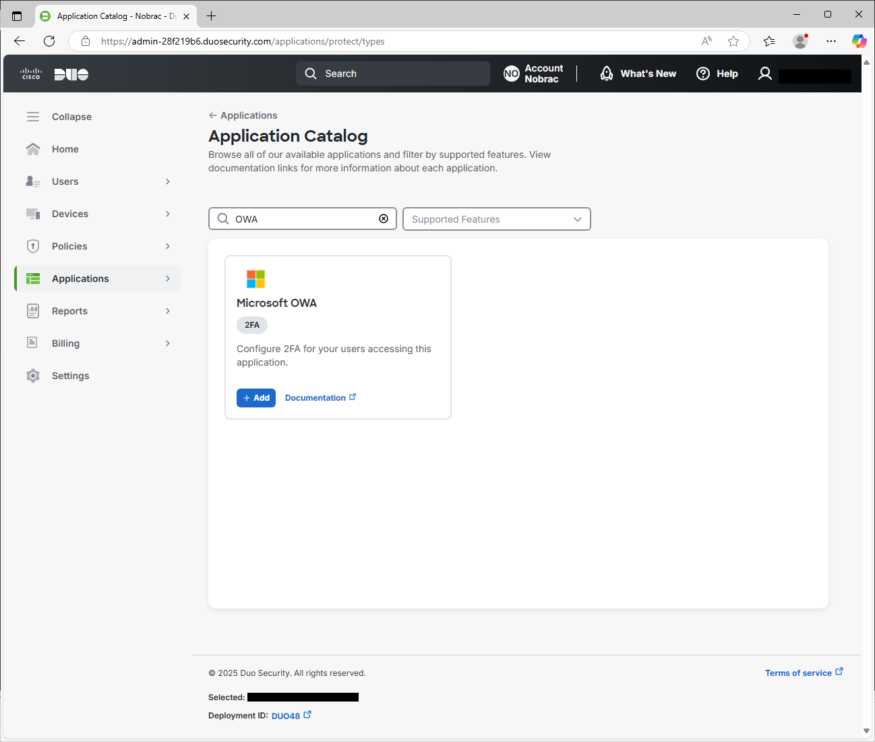Open Home in the sidebar menu
This screenshot has width=875, height=742.
(65, 149)
